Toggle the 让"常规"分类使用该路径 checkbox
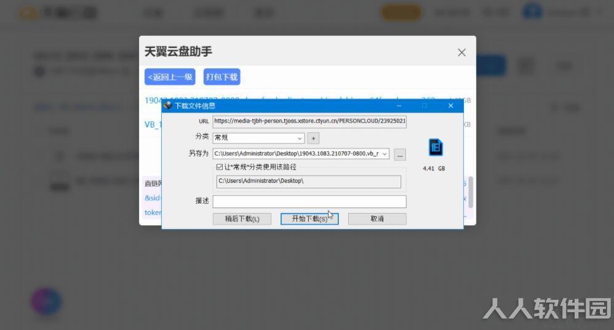Image resolution: width=614 pixels, height=330 pixels. coord(220,167)
